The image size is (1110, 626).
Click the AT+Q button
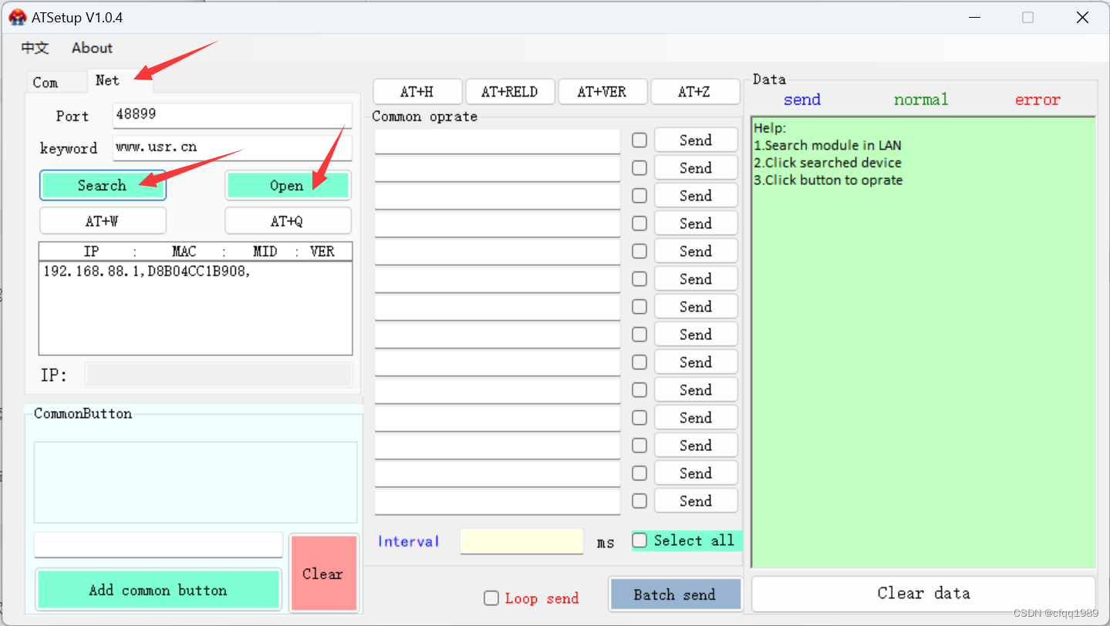pyautogui.click(x=288, y=220)
